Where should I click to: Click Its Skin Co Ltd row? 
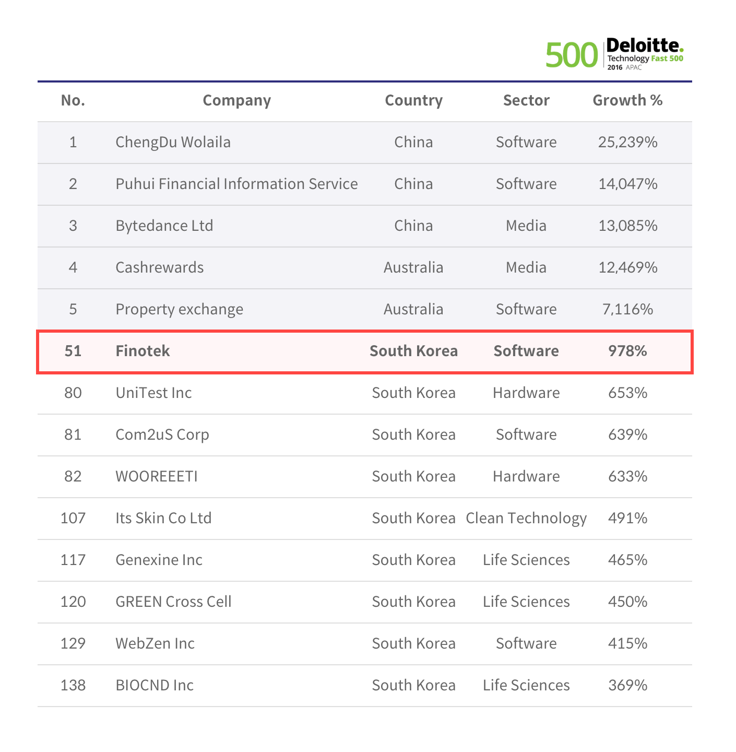(365, 519)
